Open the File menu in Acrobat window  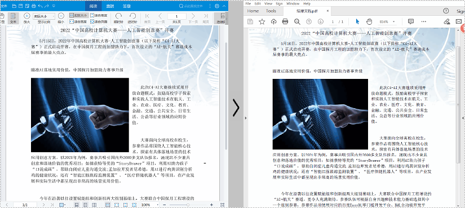pyautogui.click(x=248, y=3)
